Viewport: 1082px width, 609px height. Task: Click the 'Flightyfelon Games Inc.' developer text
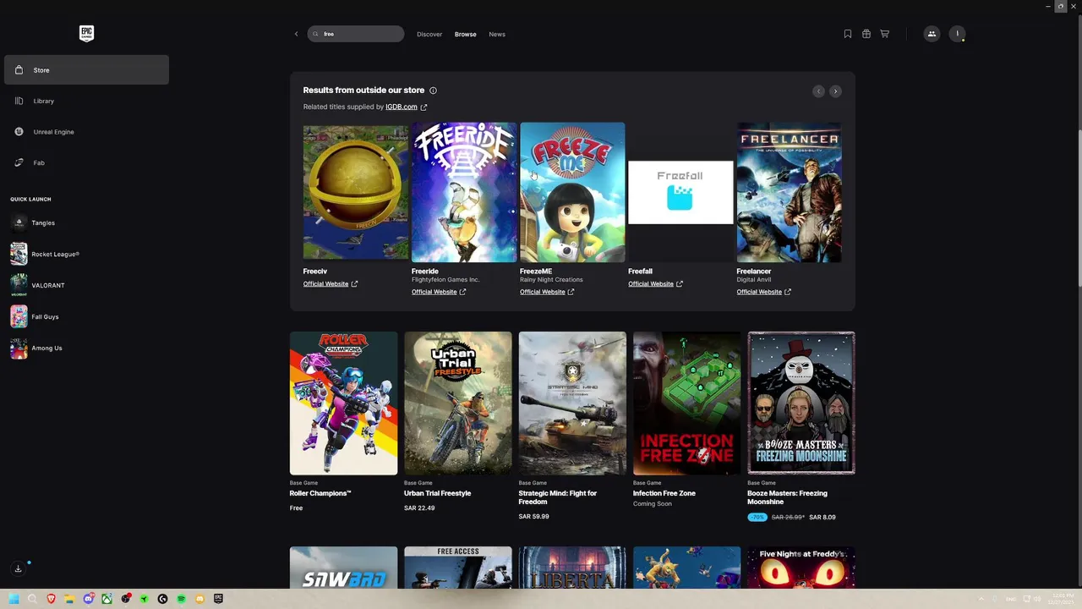(445, 280)
